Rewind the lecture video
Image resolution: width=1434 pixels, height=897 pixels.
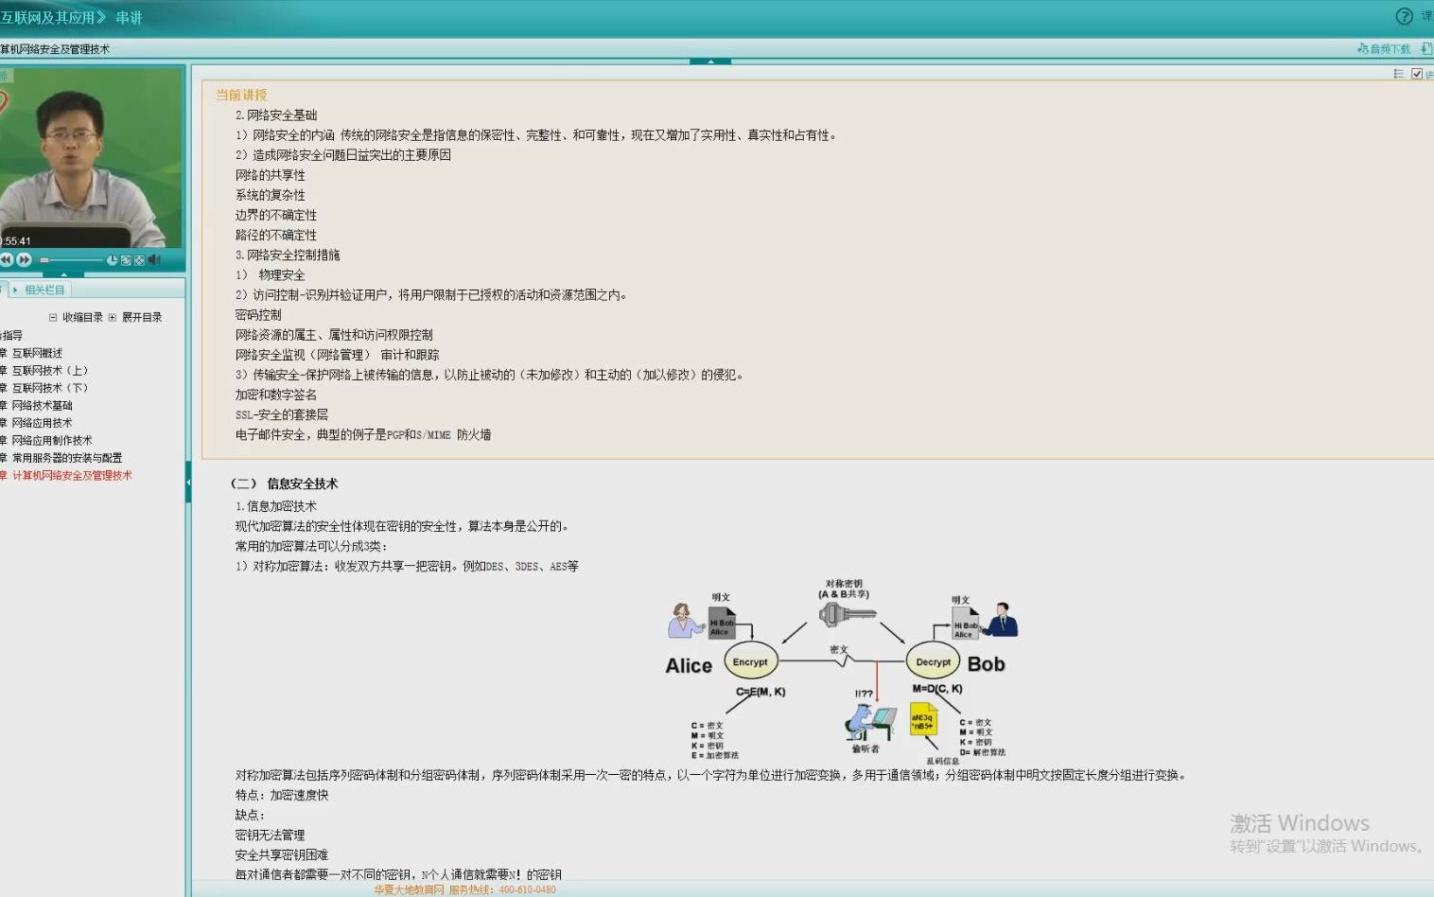pyautogui.click(x=6, y=259)
